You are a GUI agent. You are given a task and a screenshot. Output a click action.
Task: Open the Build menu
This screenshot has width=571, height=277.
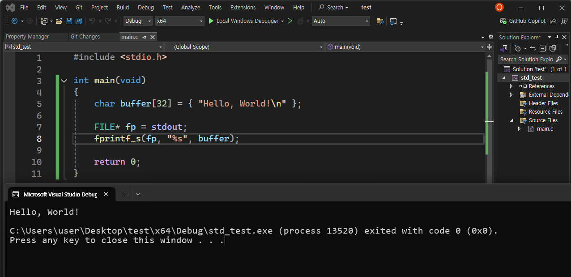123,8
